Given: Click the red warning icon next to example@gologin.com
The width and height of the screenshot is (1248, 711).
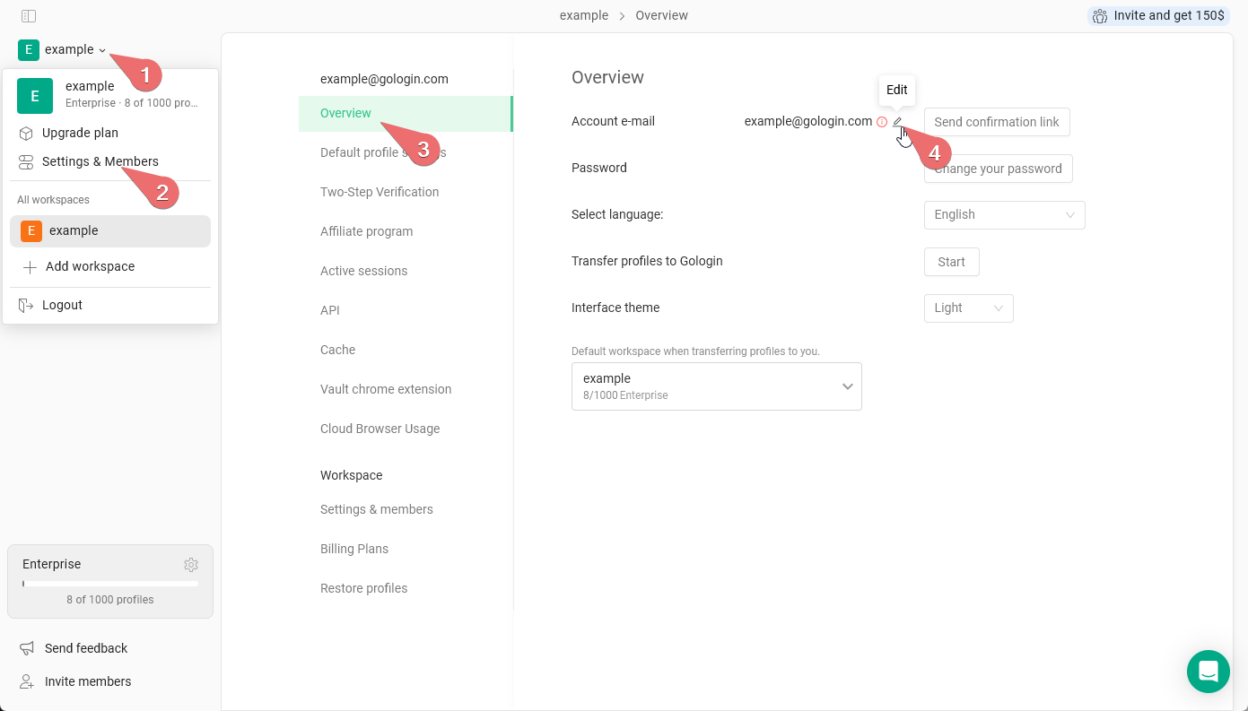Looking at the screenshot, I should click(882, 121).
